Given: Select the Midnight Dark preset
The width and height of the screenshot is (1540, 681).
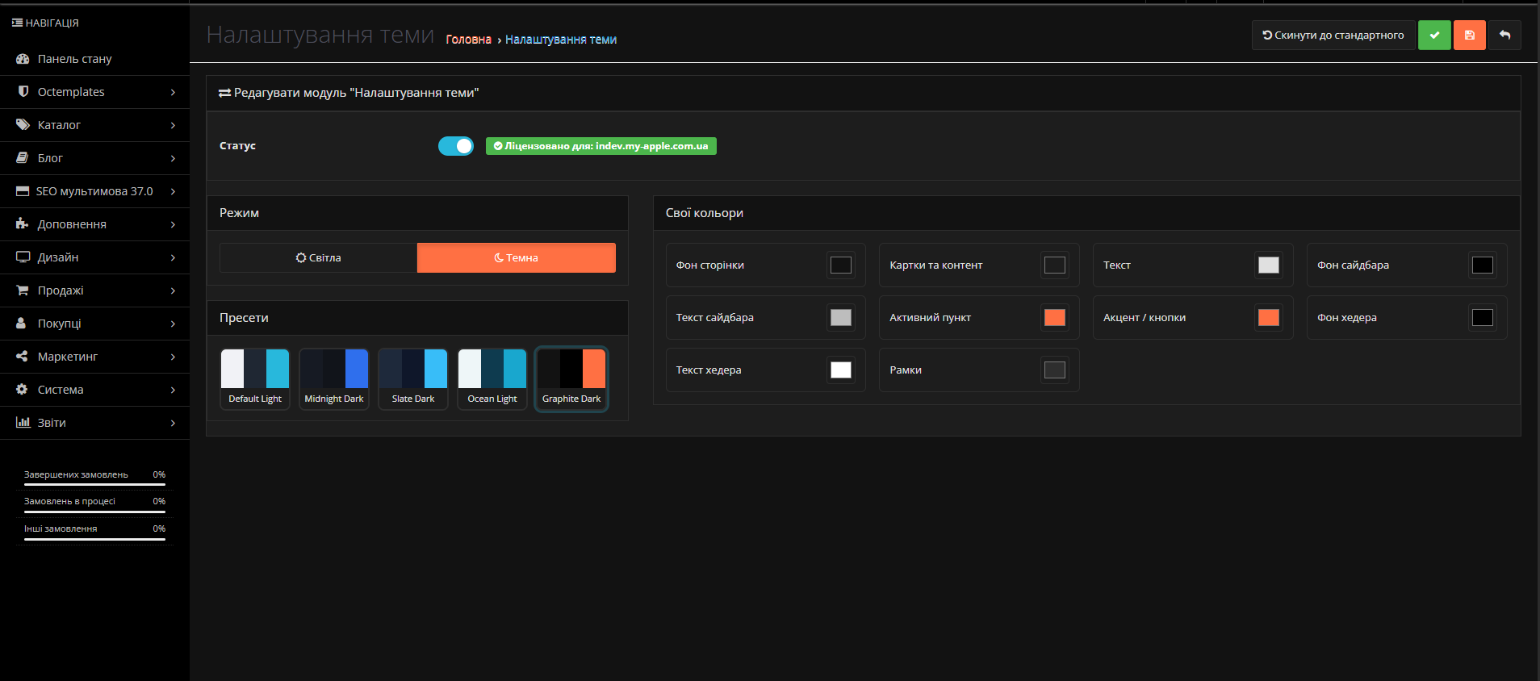Looking at the screenshot, I should click(x=334, y=379).
